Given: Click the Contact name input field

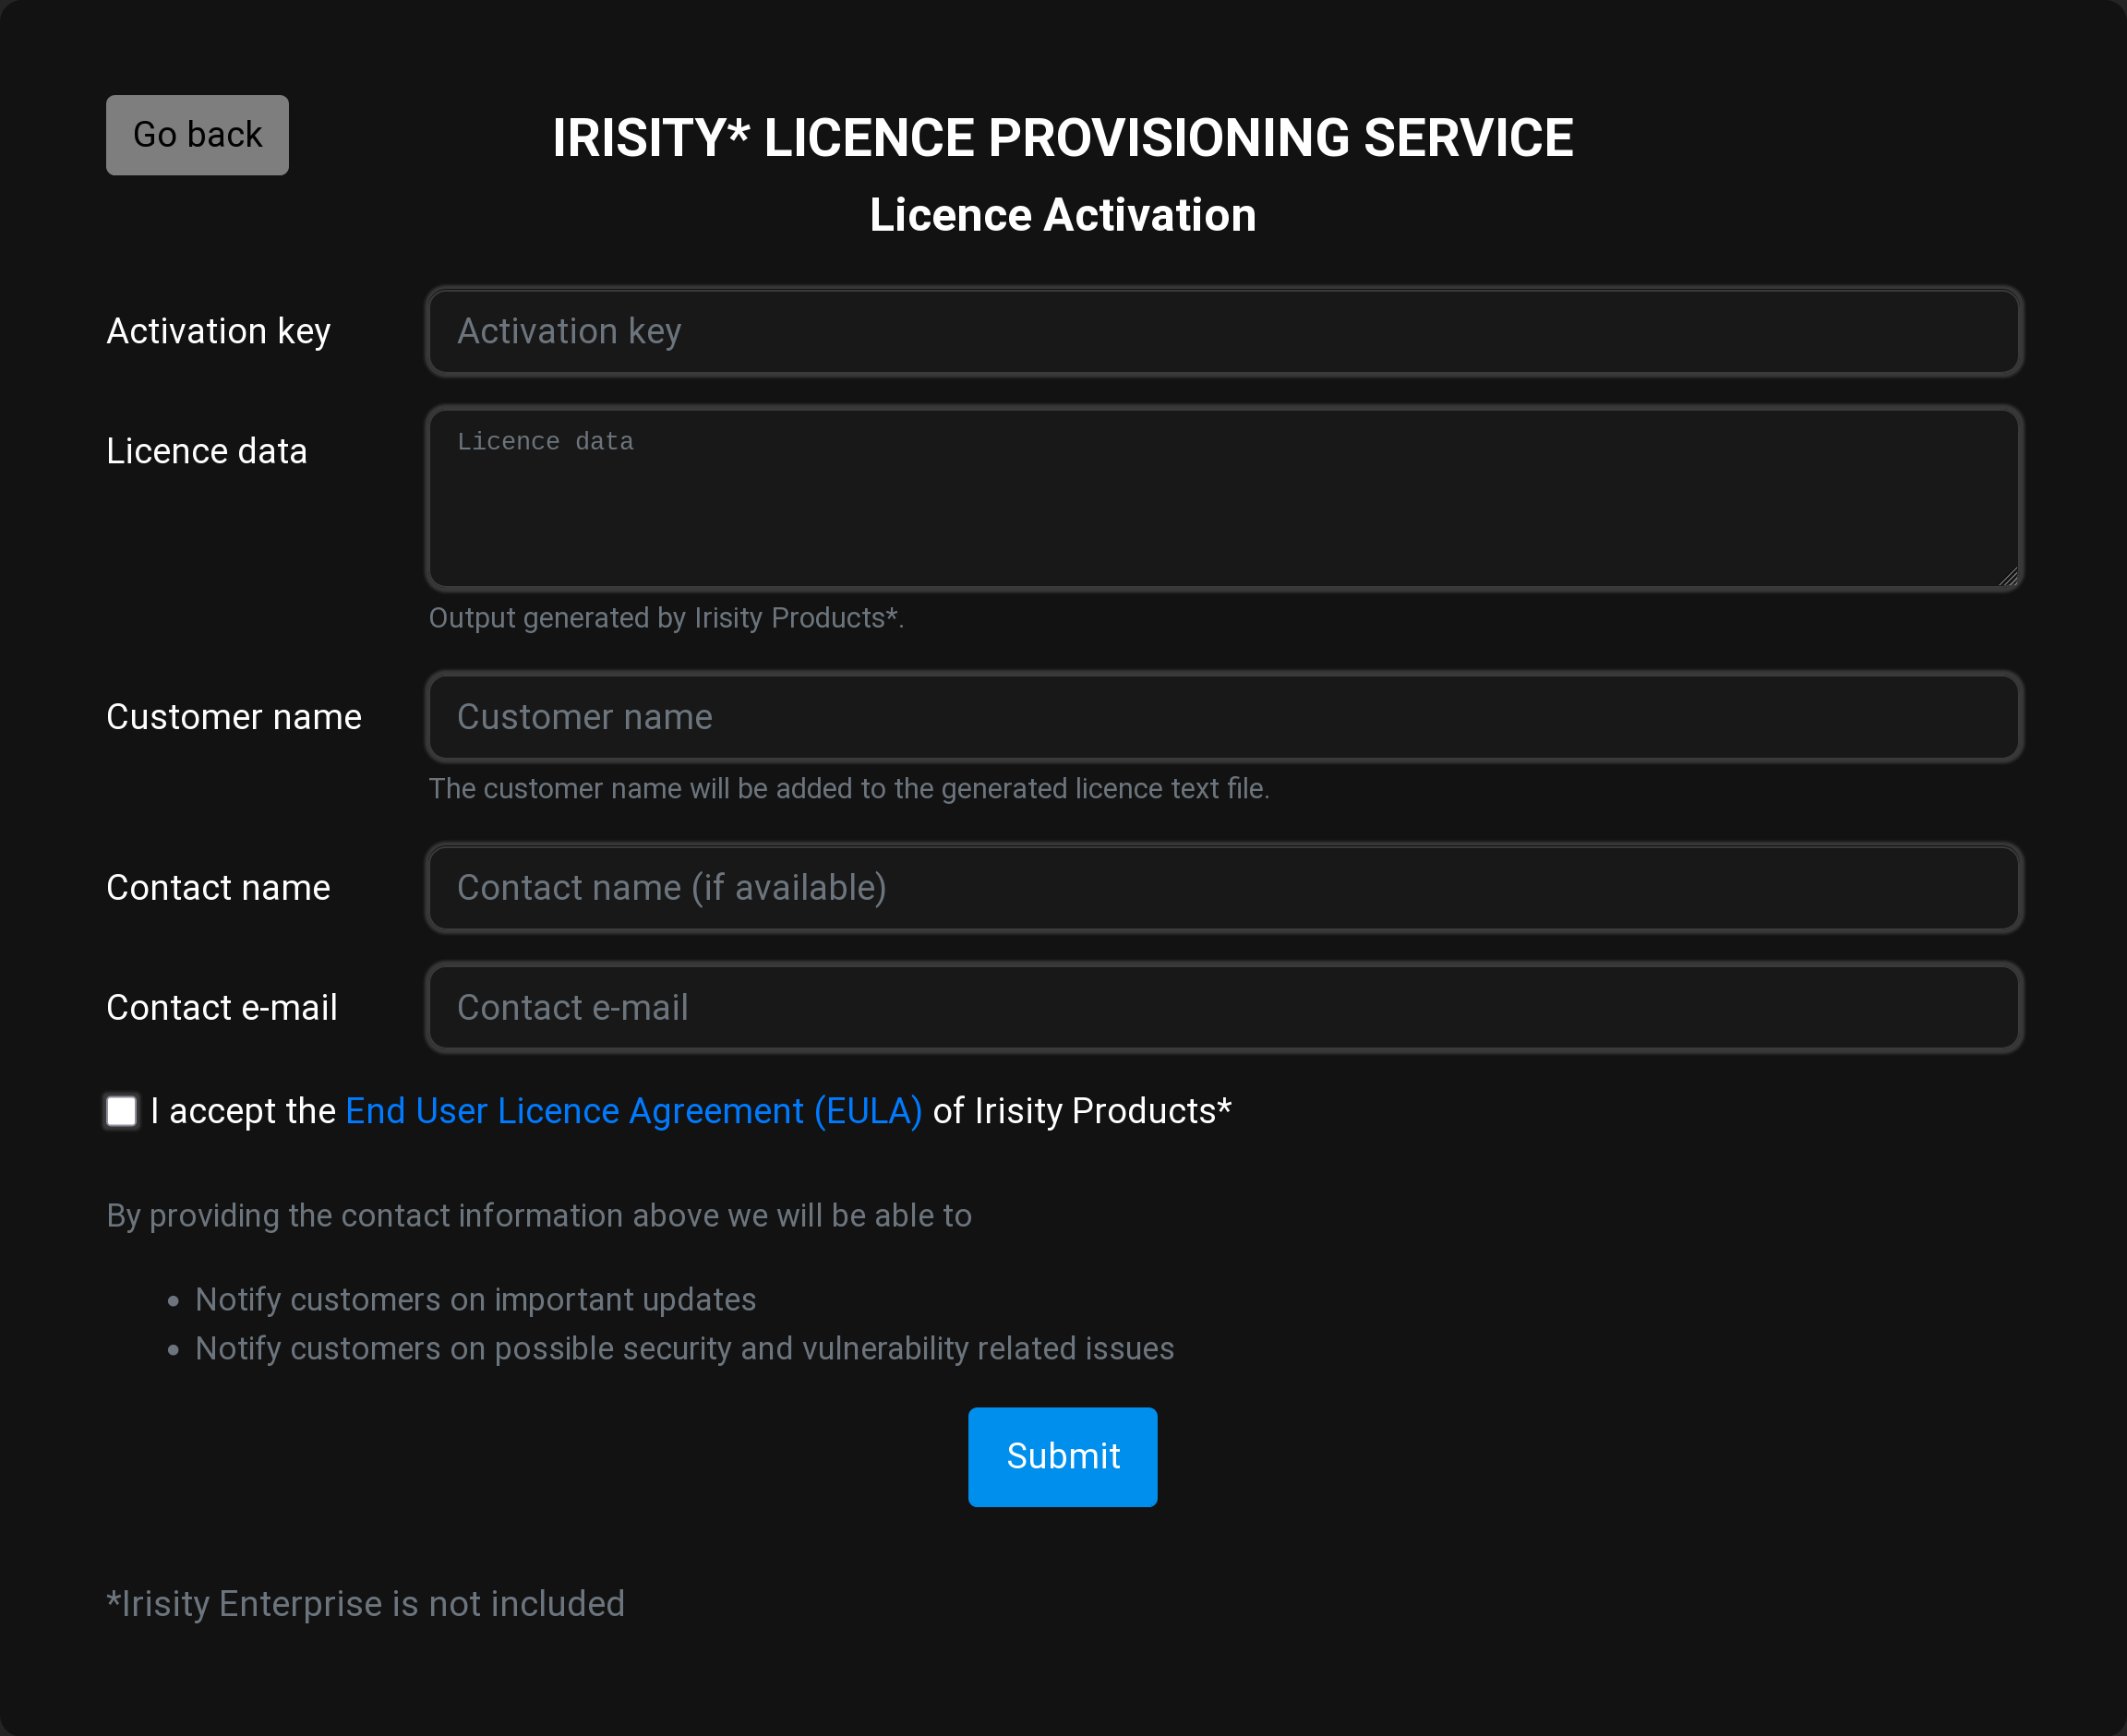Looking at the screenshot, I should tap(1224, 888).
